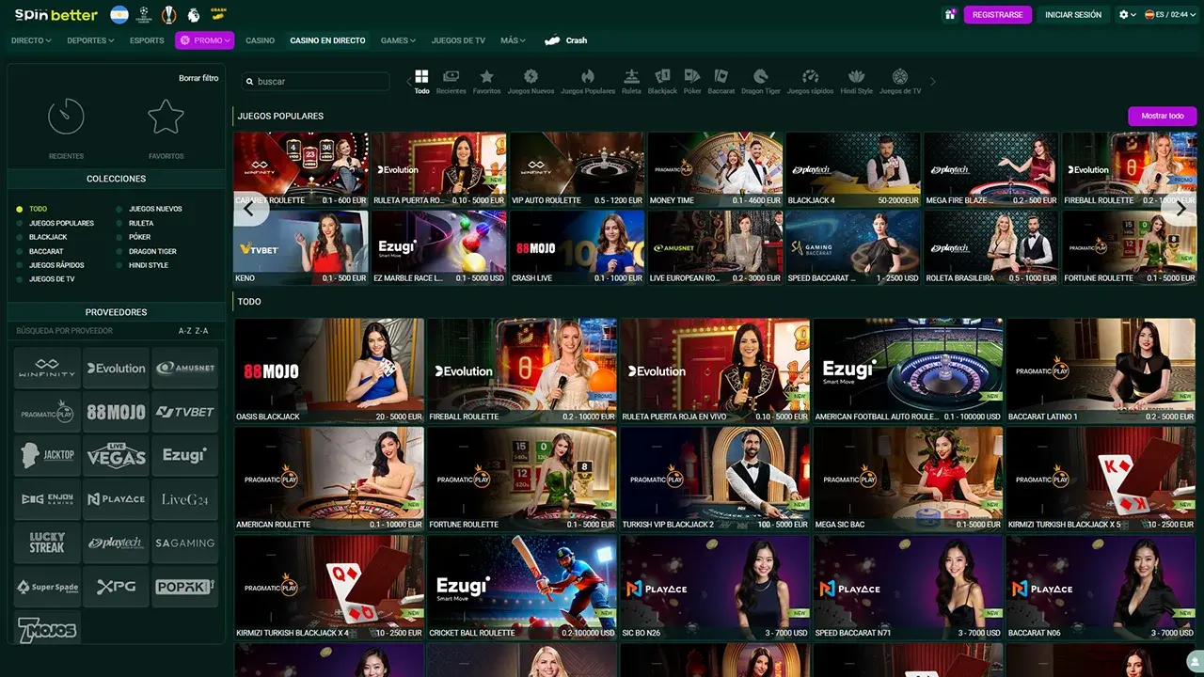Filter by Juegos Populares flame icon
This screenshot has height=677, width=1204.
[x=588, y=82]
